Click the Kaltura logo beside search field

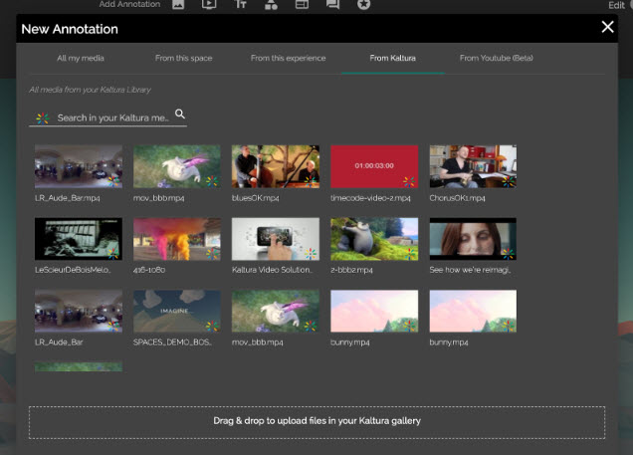42,117
